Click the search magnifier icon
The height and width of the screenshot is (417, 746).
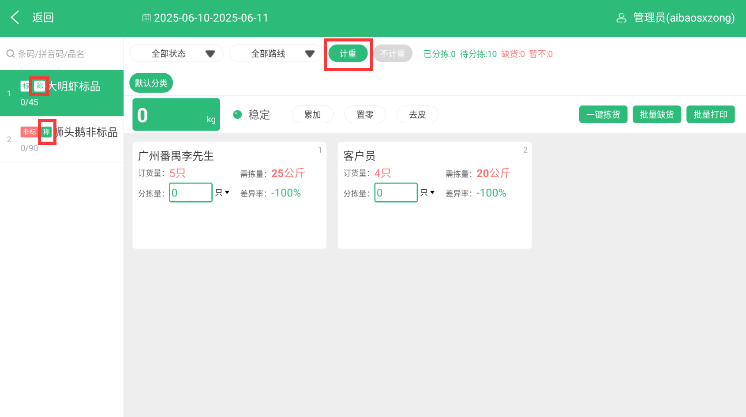pos(10,54)
